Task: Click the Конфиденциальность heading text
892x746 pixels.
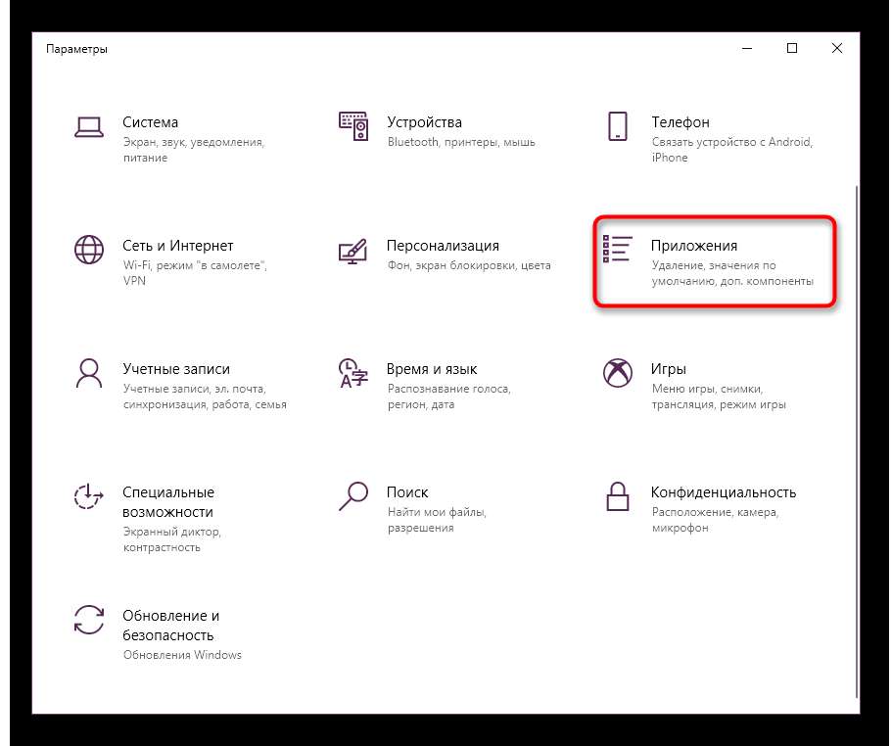Action: point(723,492)
